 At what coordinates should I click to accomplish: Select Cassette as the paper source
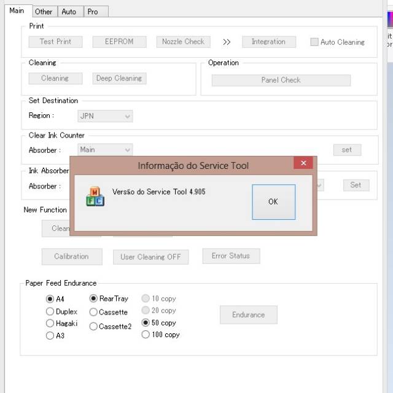coord(94,312)
